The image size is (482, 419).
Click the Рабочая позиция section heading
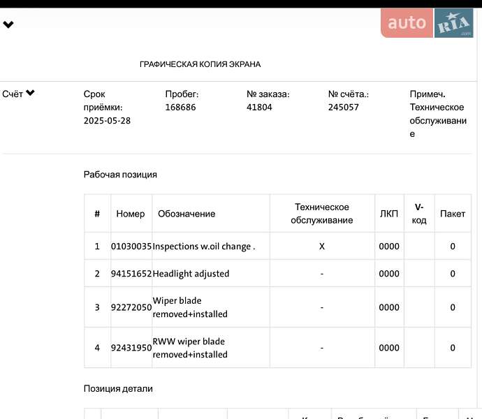[120, 175]
